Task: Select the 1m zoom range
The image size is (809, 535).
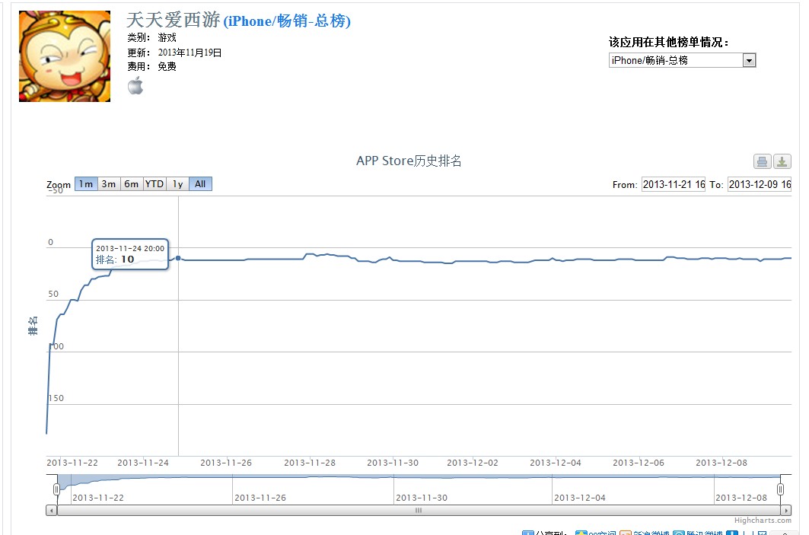Action: point(86,184)
